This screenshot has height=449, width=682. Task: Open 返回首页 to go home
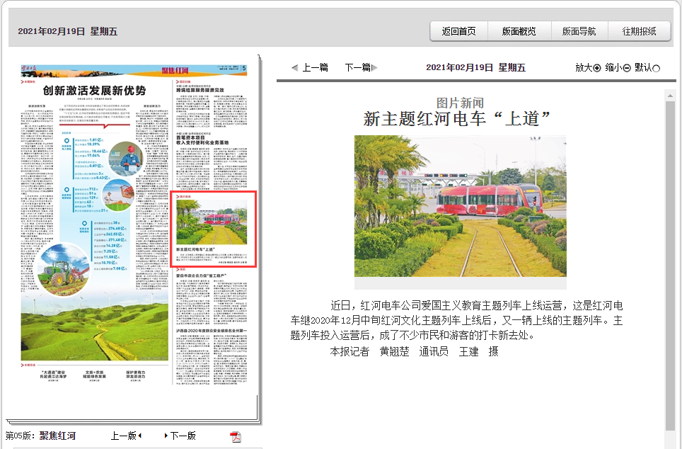[458, 32]
